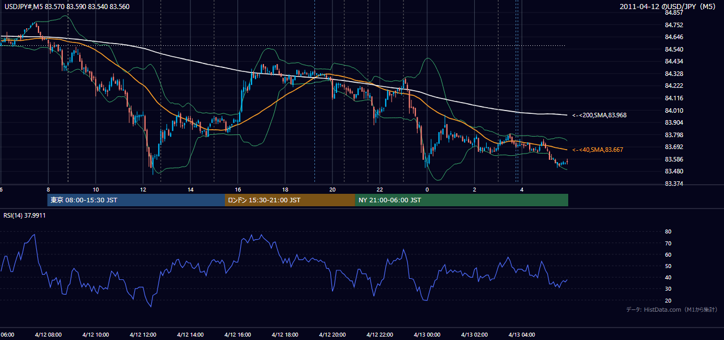Click hour label 10 under price chart
Image resolution: width=724 pixels, height=340 pixels.
coord(96,190)
